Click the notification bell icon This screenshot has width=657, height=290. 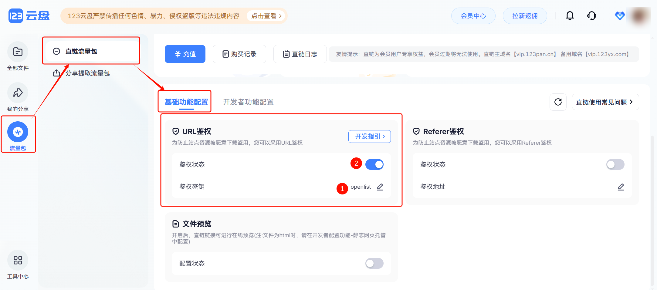570,16
